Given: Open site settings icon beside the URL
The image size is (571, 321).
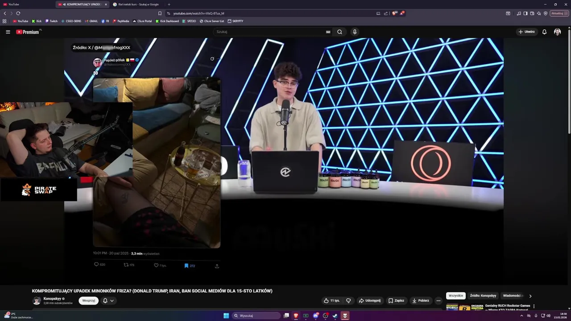Looking at the screenshot, I should [169, 13].
